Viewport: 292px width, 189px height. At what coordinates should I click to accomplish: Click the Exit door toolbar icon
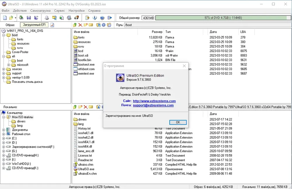tap(109, 18)
